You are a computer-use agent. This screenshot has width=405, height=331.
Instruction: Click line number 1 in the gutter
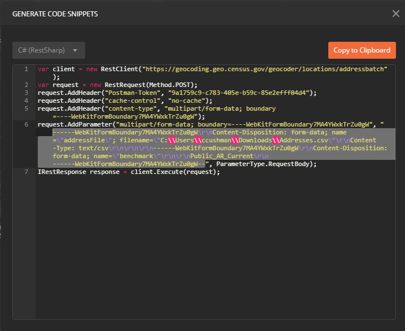[x=25, y=69]
